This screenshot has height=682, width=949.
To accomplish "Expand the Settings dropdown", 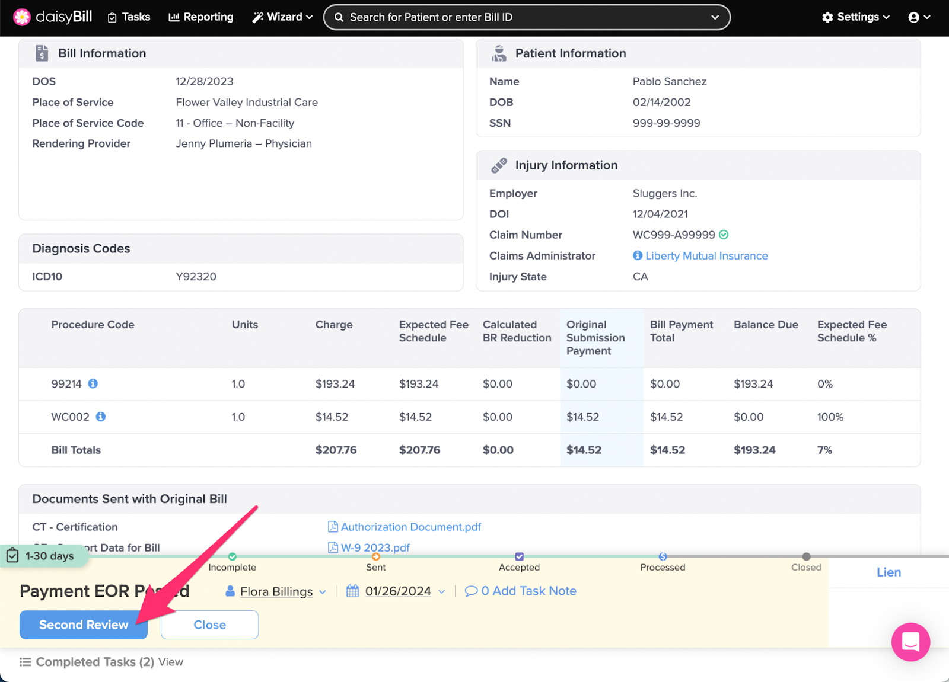I will [x=855, y=17].
